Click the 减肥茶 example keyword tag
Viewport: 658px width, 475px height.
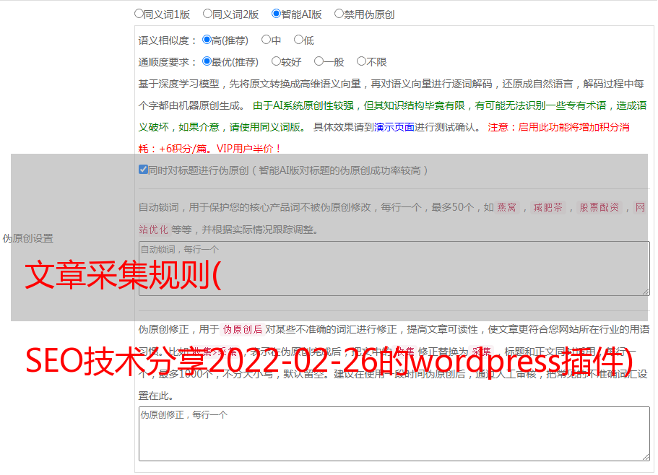pos(547,207)
